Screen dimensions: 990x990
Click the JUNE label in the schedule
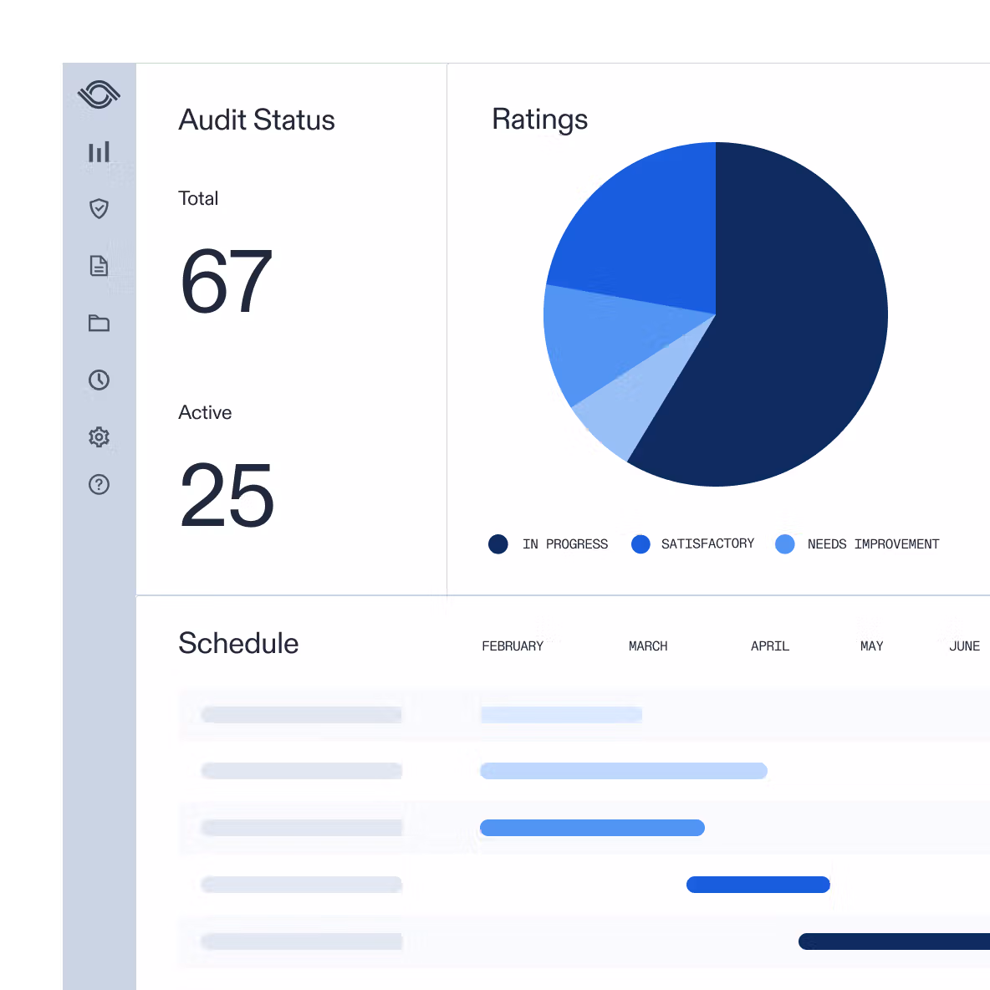coord(965,646)
